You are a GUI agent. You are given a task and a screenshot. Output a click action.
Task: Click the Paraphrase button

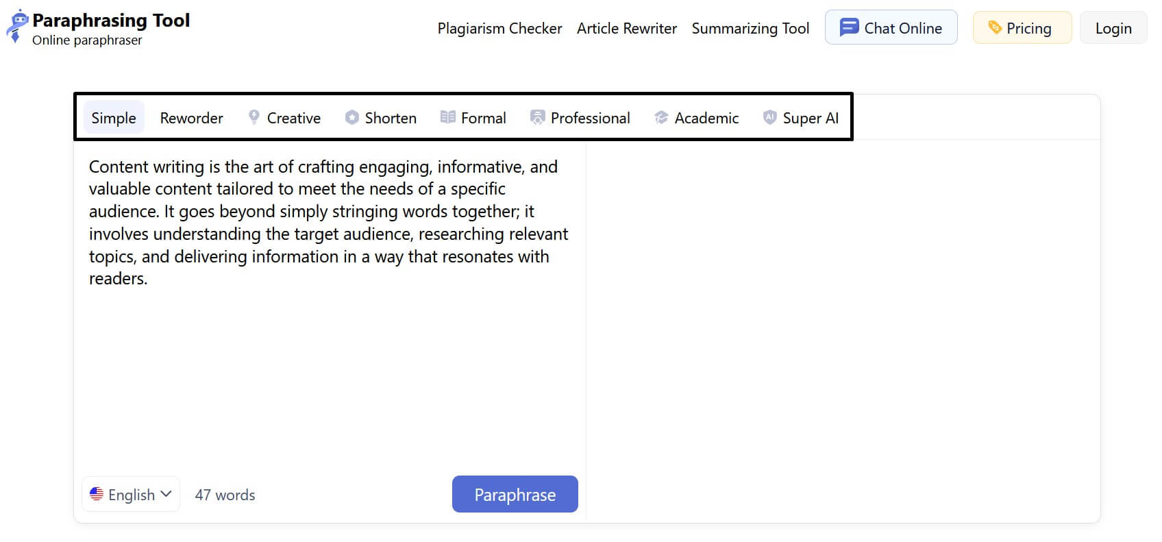coord(515,494)
